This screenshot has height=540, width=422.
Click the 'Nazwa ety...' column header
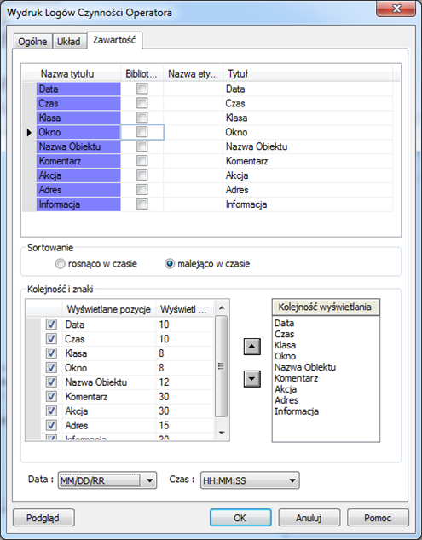coord(193,74)
